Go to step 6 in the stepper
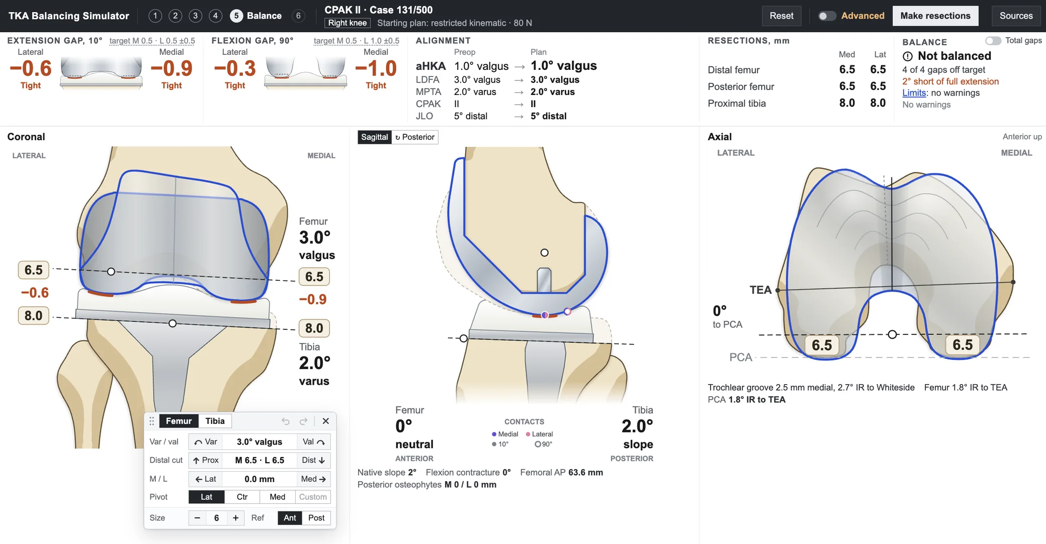Screen dimensions: 1046x544 [298, 16]
